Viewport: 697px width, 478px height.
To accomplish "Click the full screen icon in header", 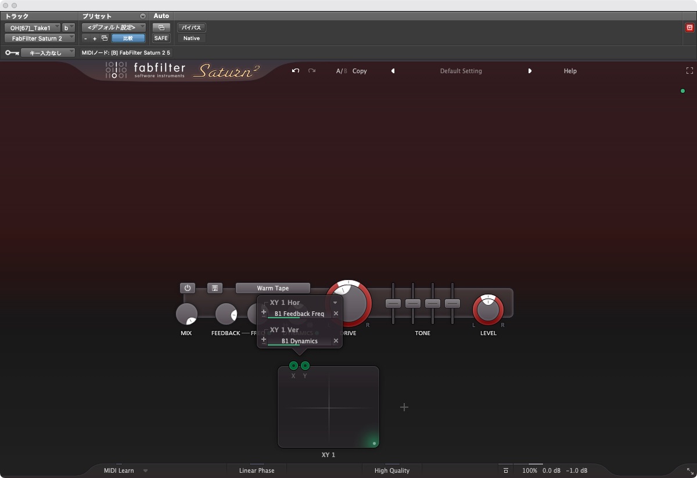I will point(689,71).
